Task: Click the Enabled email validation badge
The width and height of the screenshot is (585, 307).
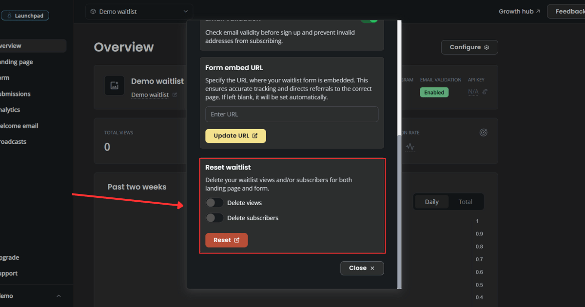Action: [434, 92]
